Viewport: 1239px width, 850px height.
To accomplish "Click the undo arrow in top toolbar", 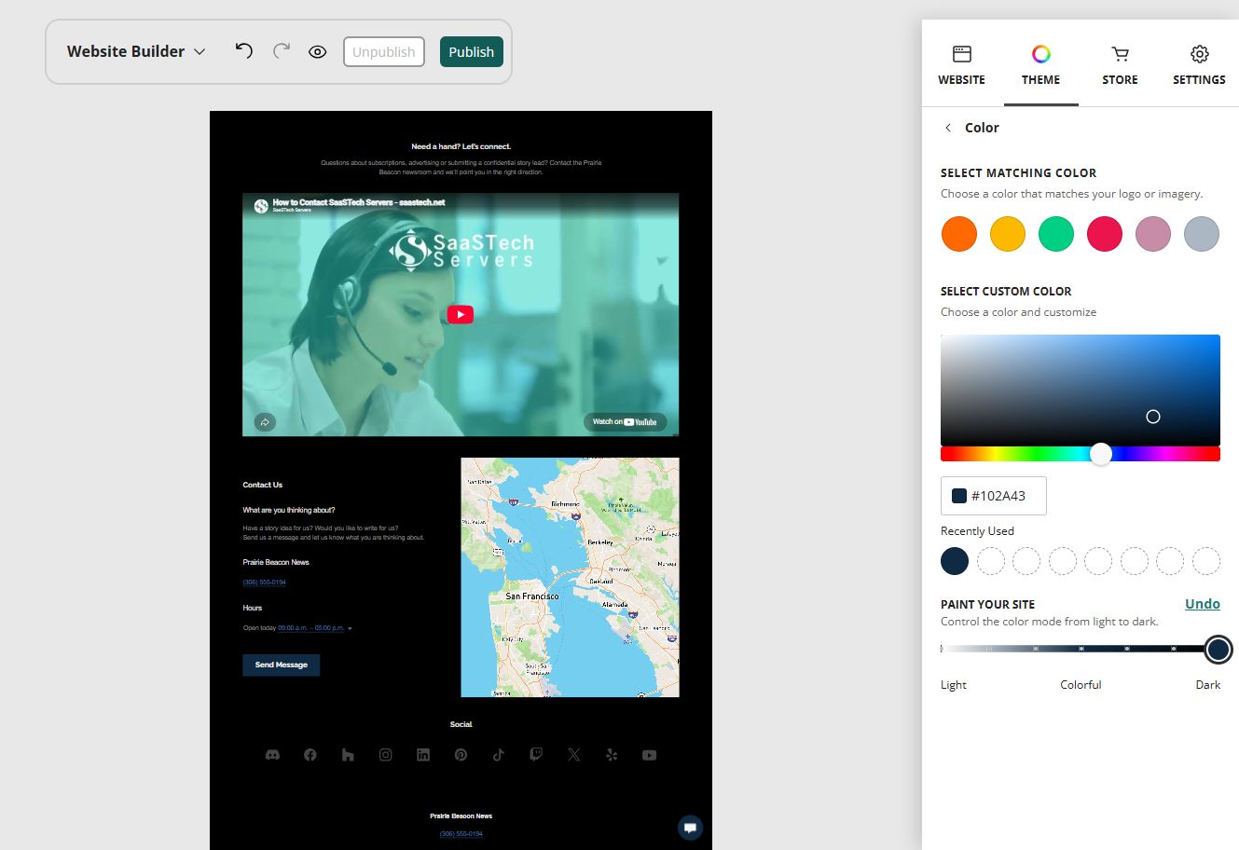I will point(244,51).
